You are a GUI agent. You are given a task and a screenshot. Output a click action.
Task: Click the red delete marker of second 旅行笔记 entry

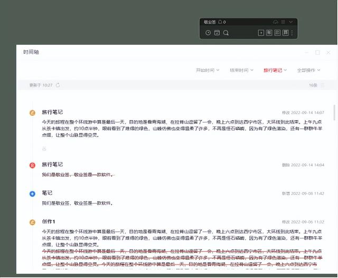tap(32, 165)
